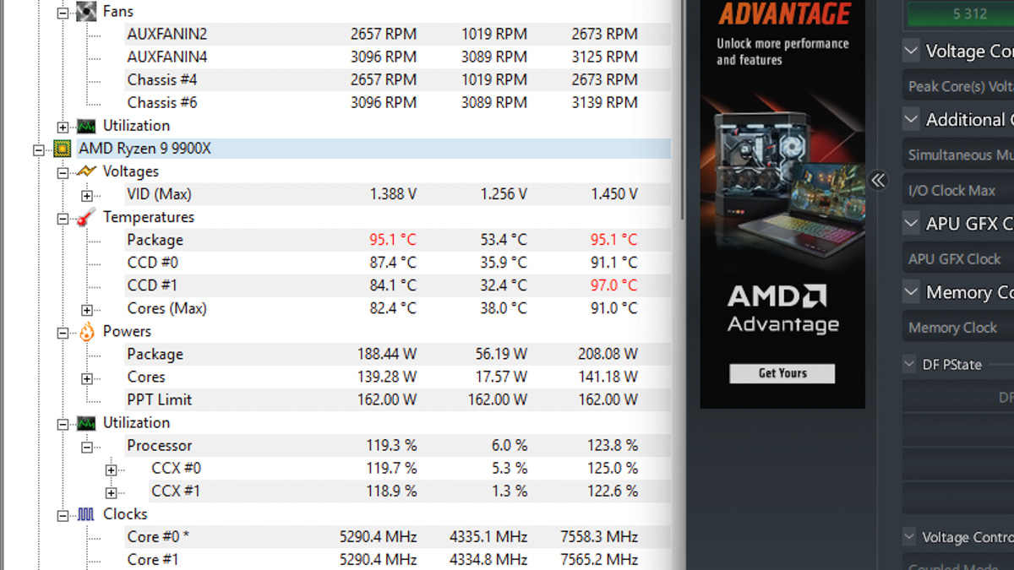Image resolution: width=1014 pixels, height=570 pixels.
Task: Click the Memory Clock field
Action: pos(958,328)
